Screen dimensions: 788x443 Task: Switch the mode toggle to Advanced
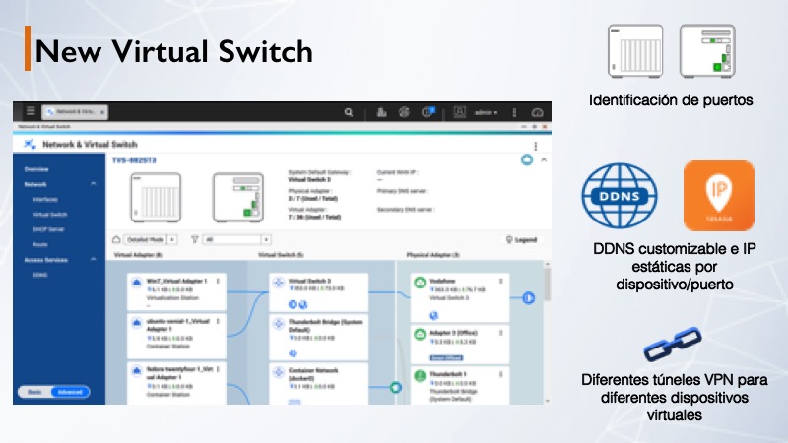70,392
